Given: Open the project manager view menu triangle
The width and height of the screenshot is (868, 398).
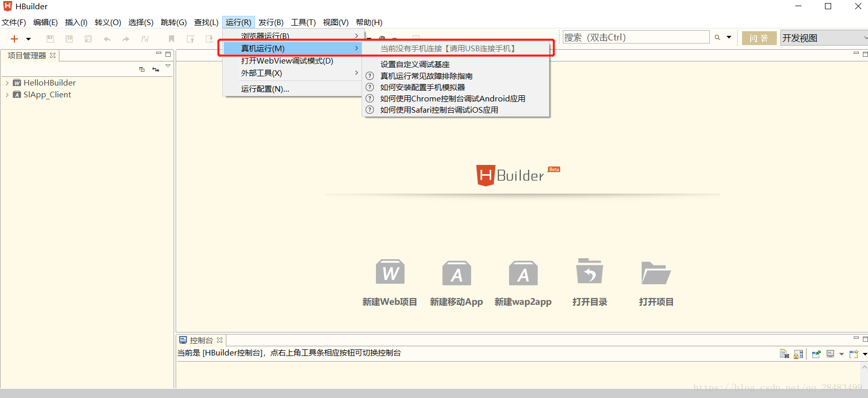Looking at the screenshot, I should [168, 66].
